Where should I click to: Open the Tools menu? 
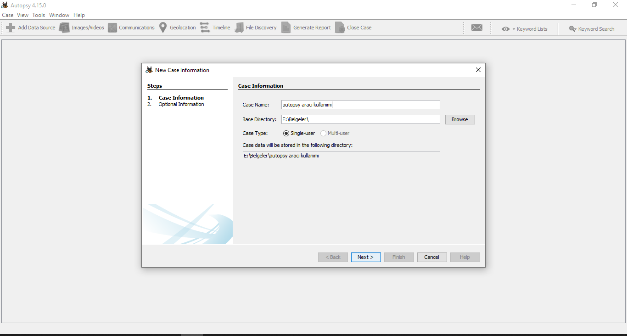click(x=39, y=15)
